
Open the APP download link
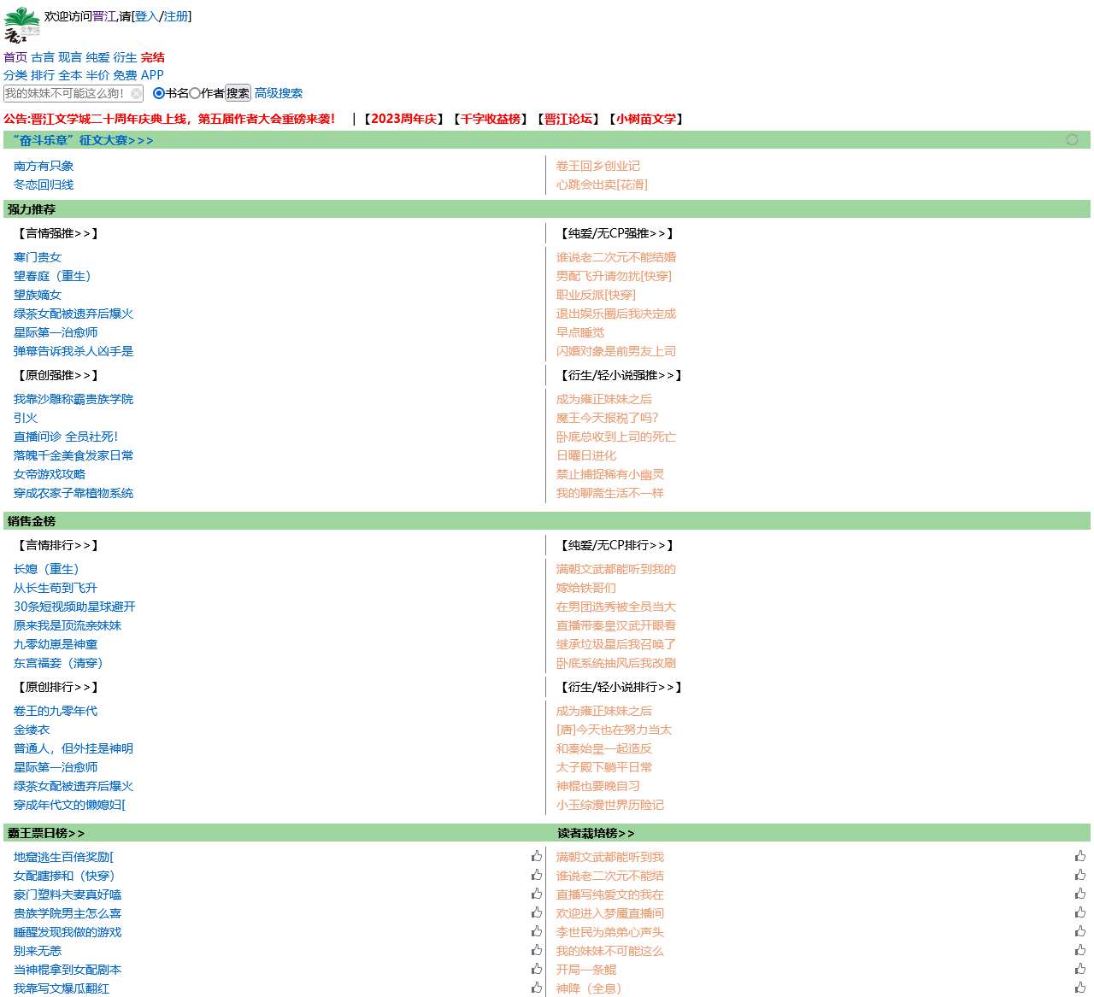152,75
